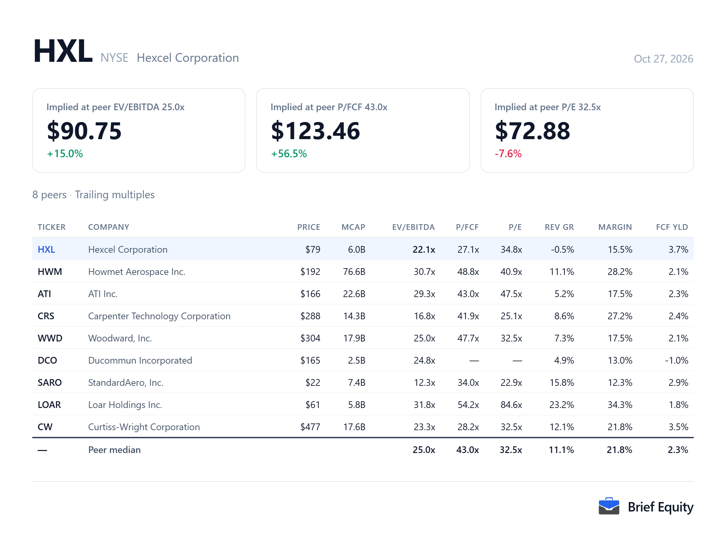Click the Hexcel Corporation title text
Viewport: 726px width, 533px height.
pos(188,58)
